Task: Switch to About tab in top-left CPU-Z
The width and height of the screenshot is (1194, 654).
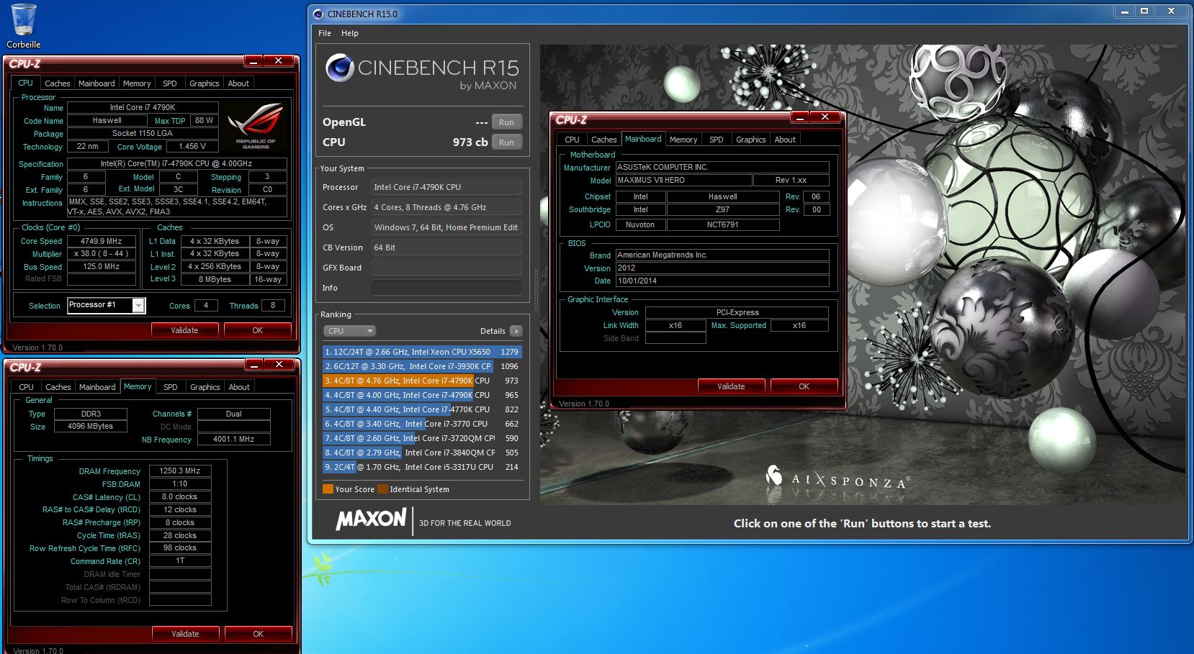Action: [238, 83]
